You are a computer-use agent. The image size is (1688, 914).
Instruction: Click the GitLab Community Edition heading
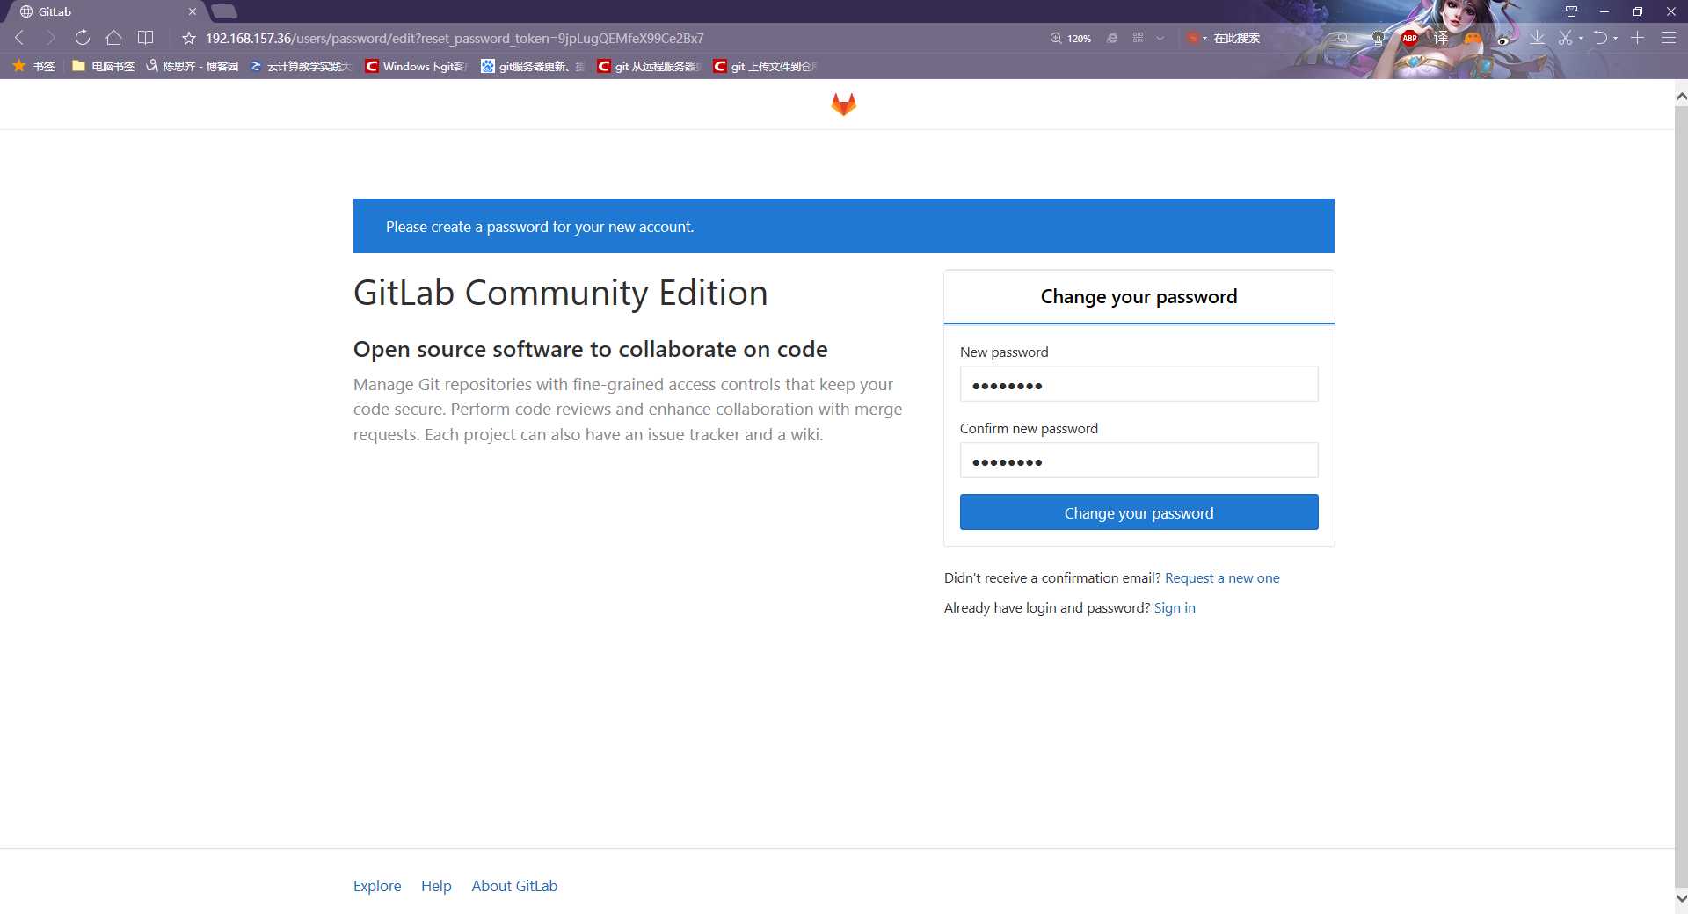point(560,293)
